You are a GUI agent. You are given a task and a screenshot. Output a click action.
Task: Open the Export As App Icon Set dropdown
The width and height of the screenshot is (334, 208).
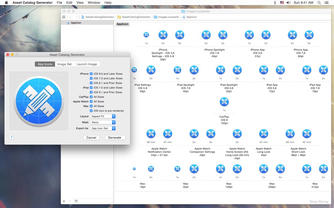103,128
